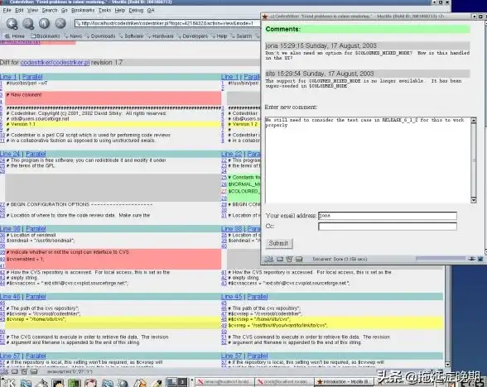Open Navigator icon in main window status bar

tap(4, 371)
